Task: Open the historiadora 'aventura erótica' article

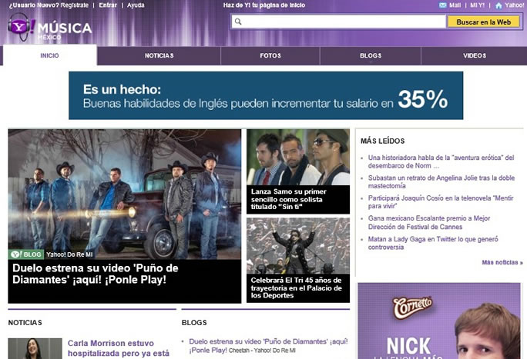Action: (x=441, y=161)
